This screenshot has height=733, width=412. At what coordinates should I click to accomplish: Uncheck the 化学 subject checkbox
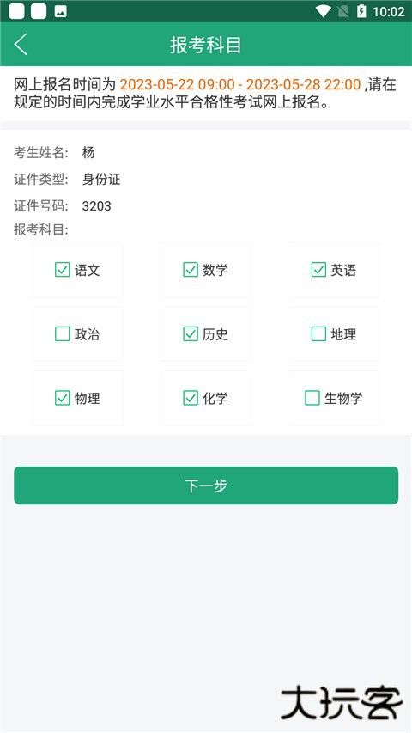coord(190,398)
